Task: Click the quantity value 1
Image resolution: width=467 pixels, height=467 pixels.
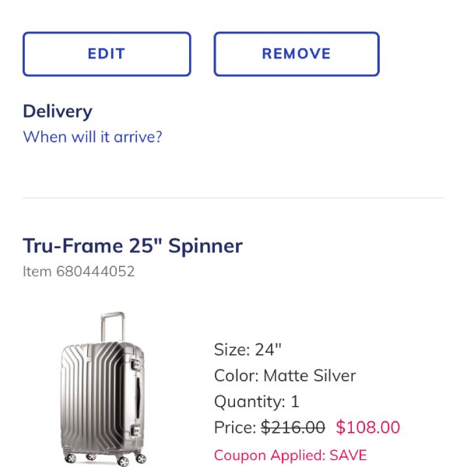Action: point(295,402)
